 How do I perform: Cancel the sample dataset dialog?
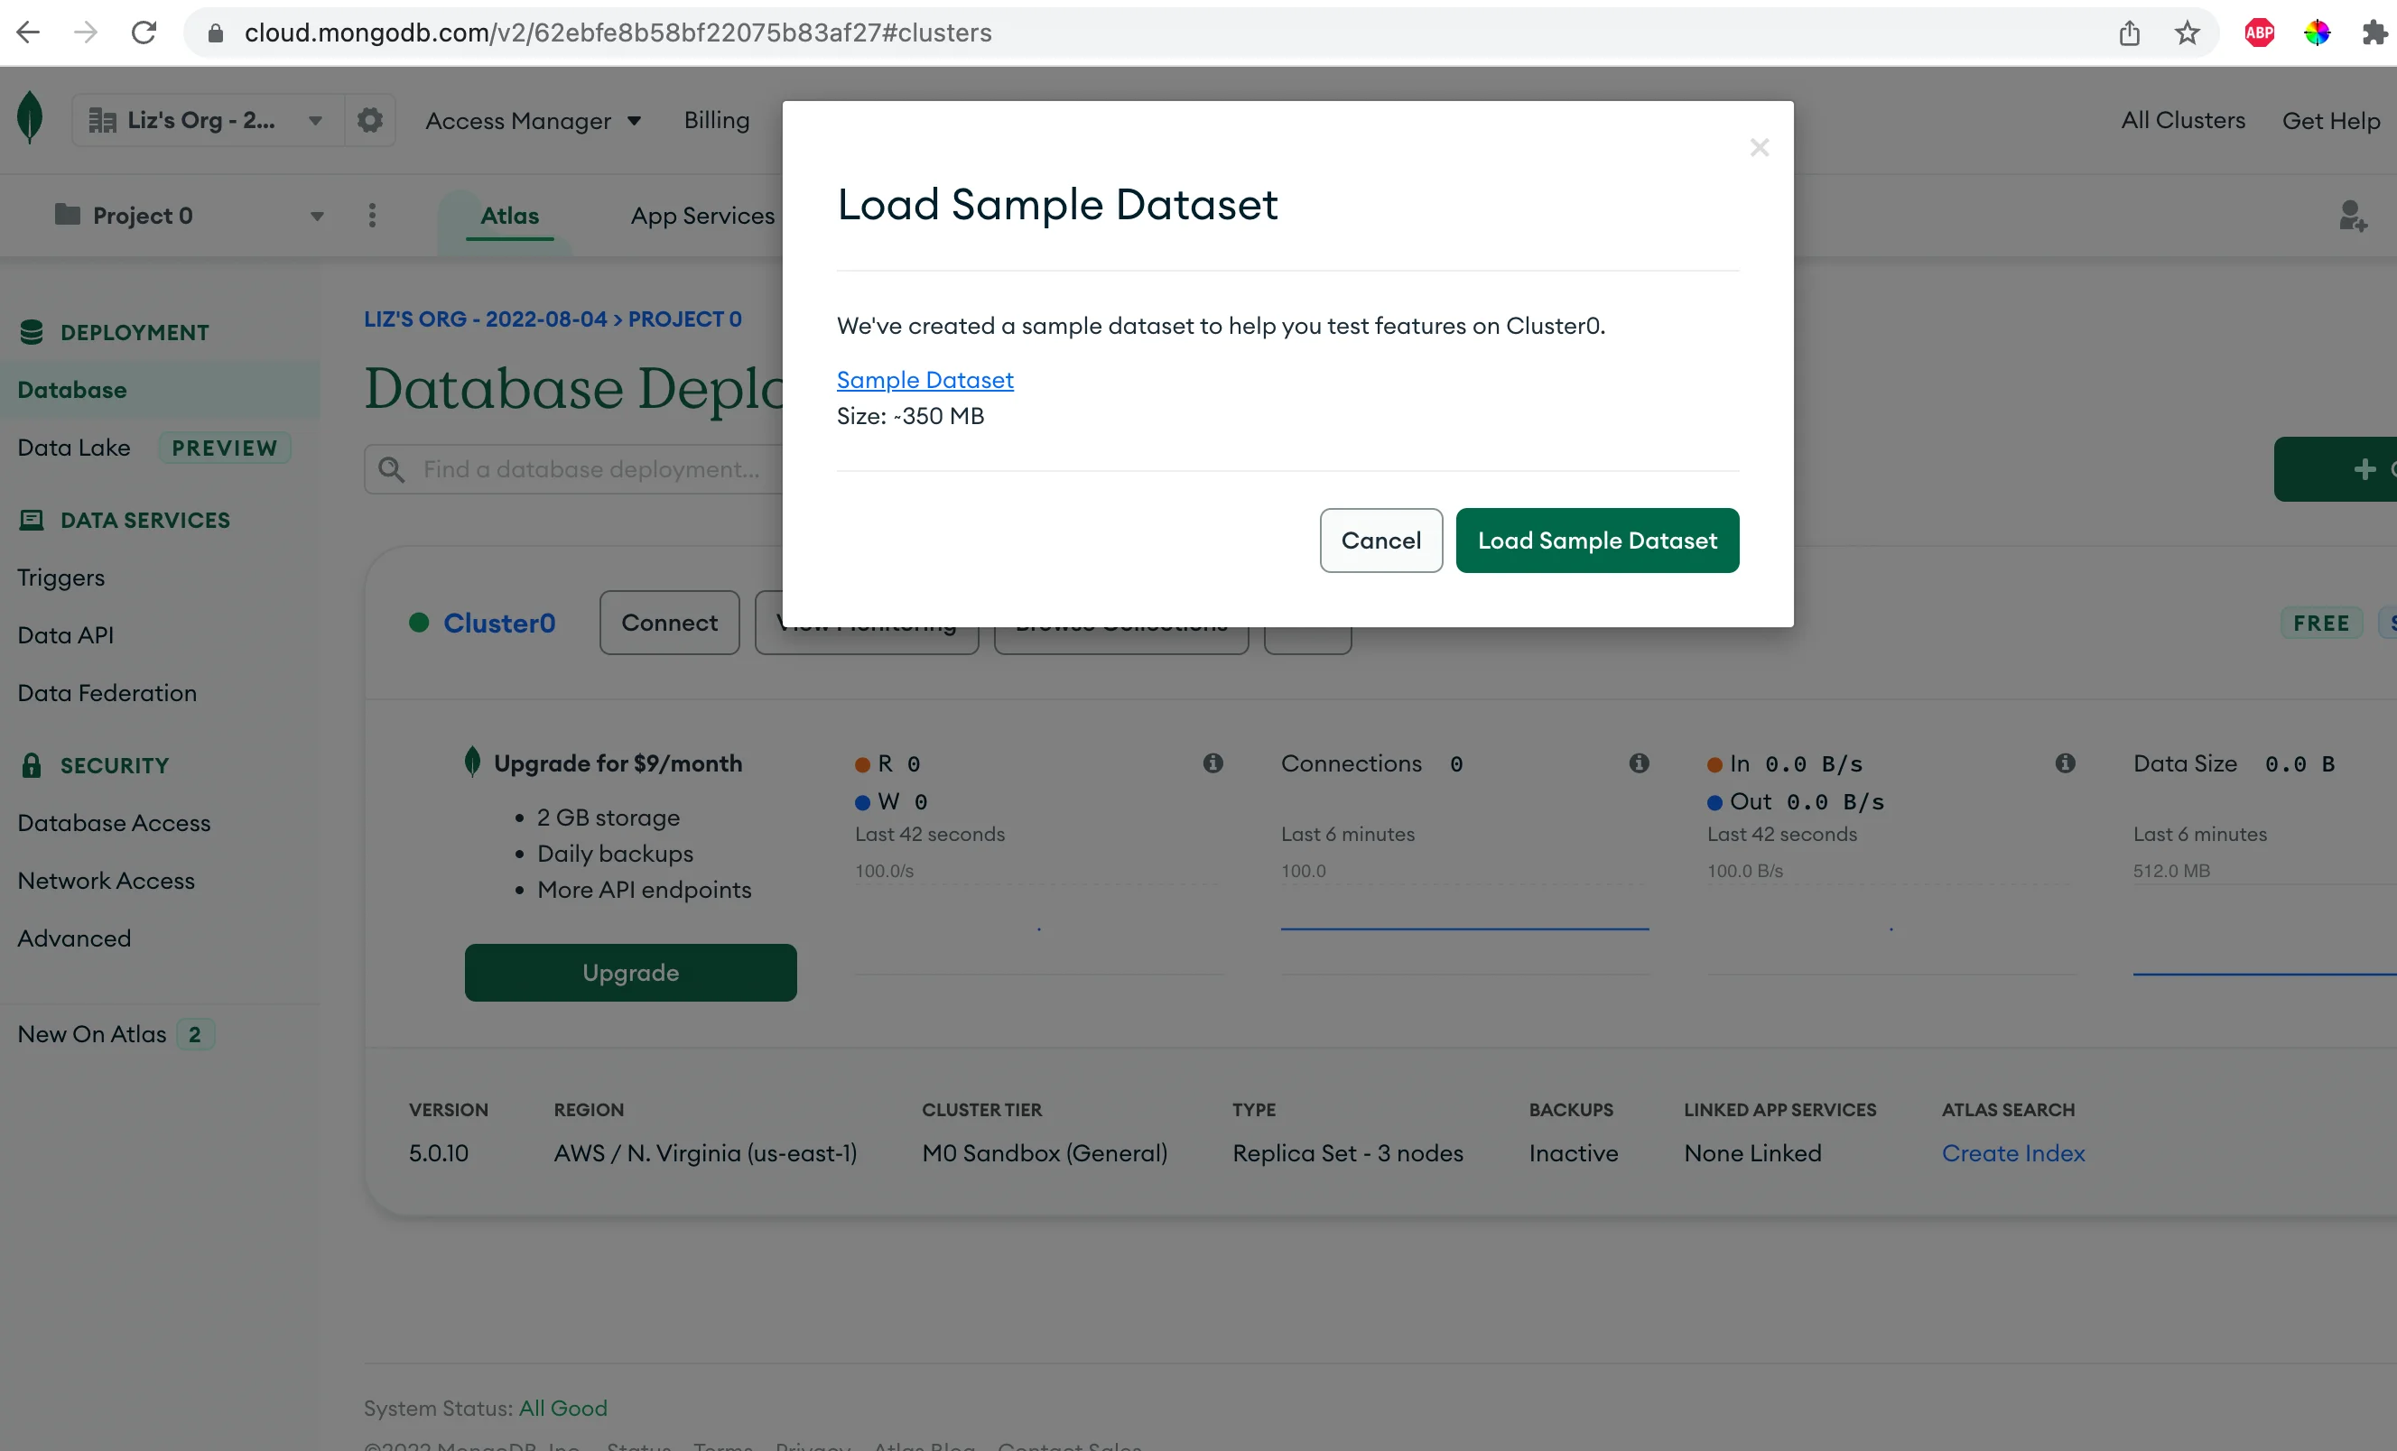point(1380,540)
